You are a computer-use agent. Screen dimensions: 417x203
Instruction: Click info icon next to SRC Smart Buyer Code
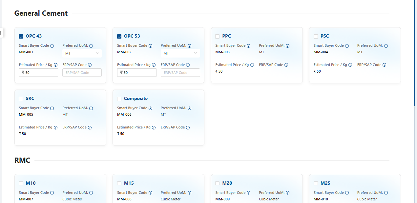(52, 108)
